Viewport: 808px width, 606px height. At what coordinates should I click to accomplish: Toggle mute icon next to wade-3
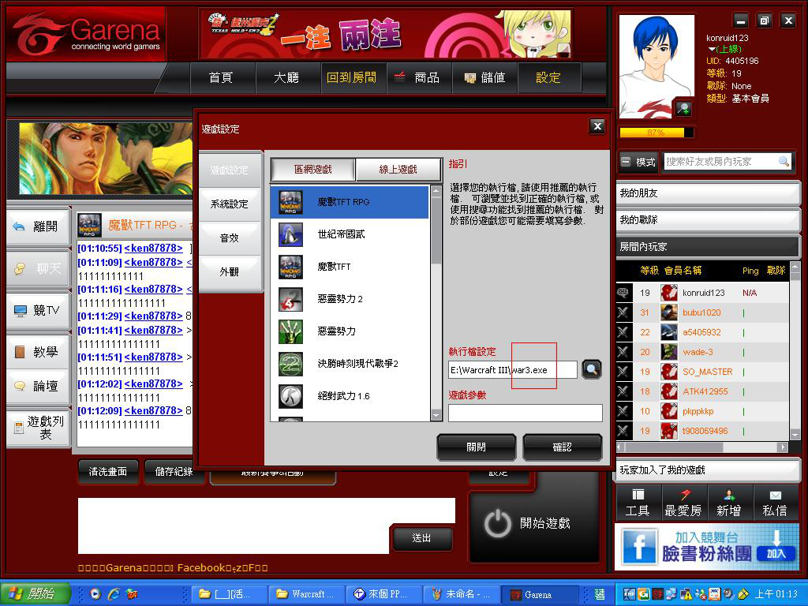(623, 352)
